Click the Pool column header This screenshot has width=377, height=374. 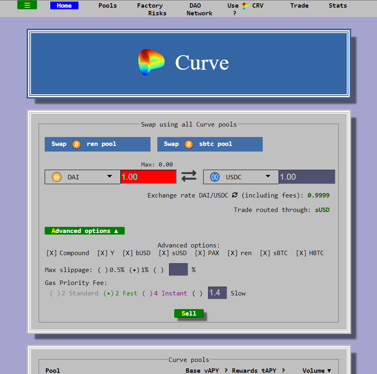pyautogui.click(x=53, y=370)
